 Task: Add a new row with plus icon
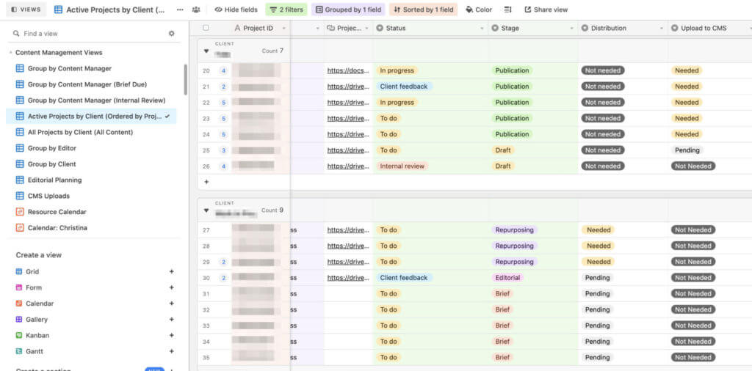tap(206, 182)
